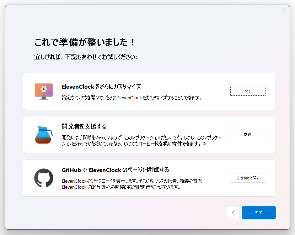Click the smiley emoji after the donation text
The image size is (295, 235).
(x=204, y=144)
